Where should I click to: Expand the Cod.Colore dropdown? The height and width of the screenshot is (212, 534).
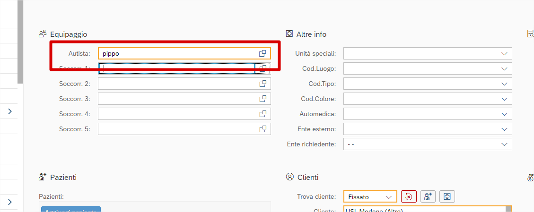click(x=504, y=99)
